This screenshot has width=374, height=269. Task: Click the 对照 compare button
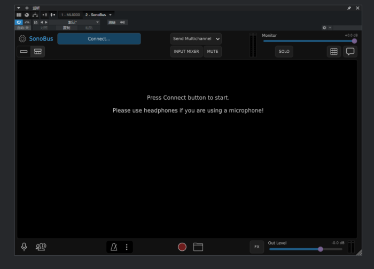click(44, 28)
